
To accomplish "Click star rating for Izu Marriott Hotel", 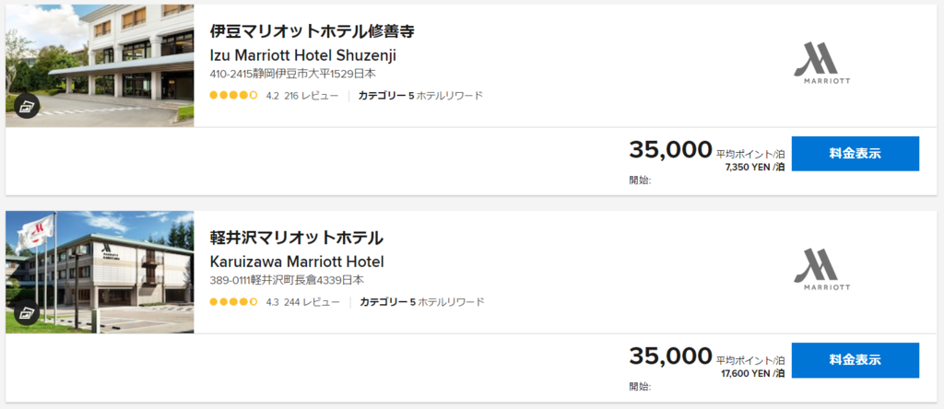I will [233, 95].
